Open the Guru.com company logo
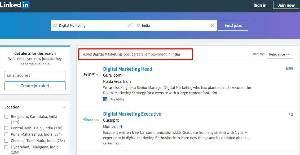This screenshot has height=155, width=300. [x=91, y=74]
